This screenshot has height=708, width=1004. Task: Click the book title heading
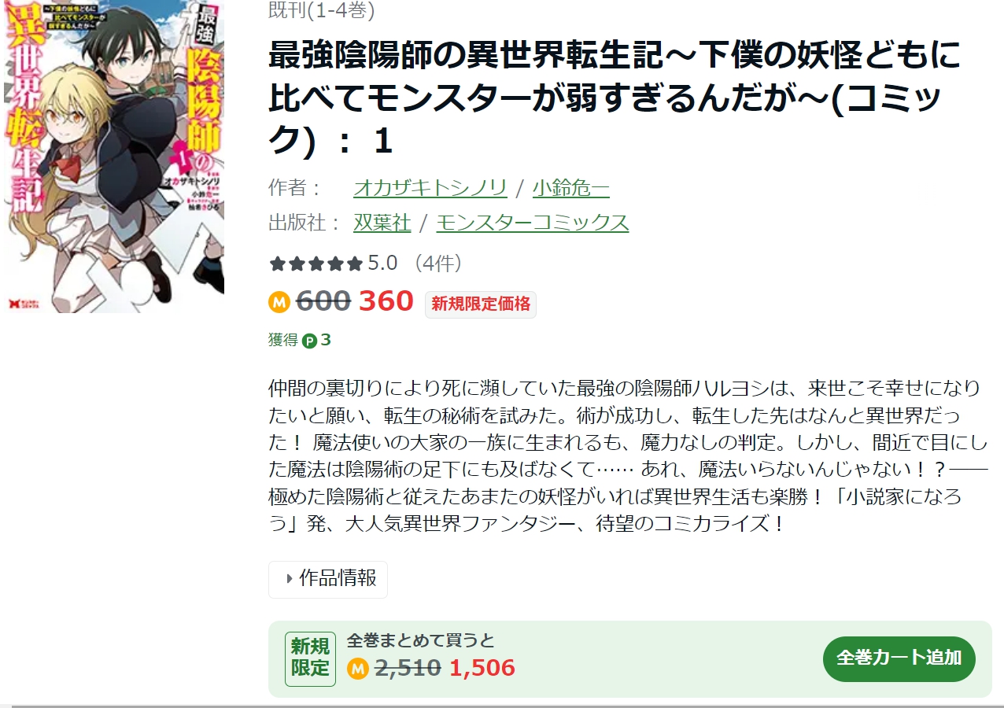pyautogui.click(x=615, y=98)
